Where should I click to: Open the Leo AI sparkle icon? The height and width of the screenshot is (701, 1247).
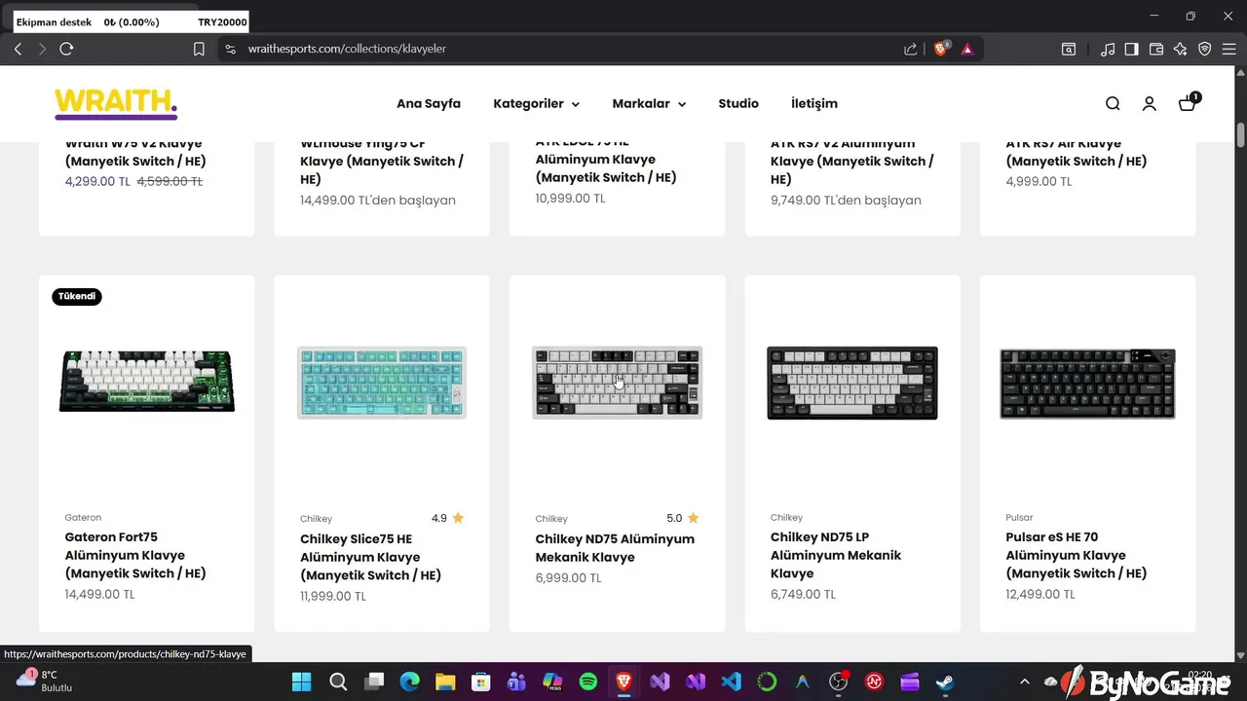[x=1180, y=49]
